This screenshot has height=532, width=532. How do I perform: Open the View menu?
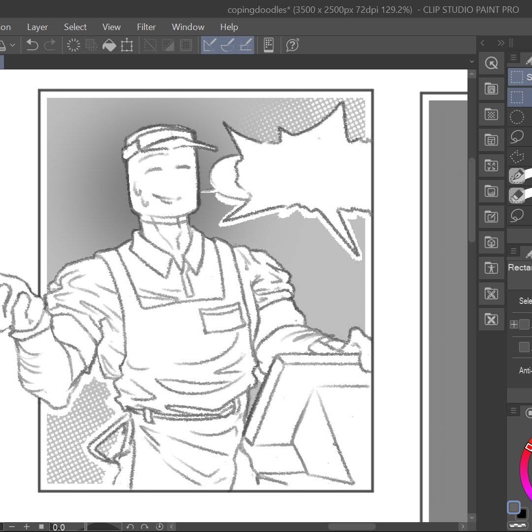point(111,27)
